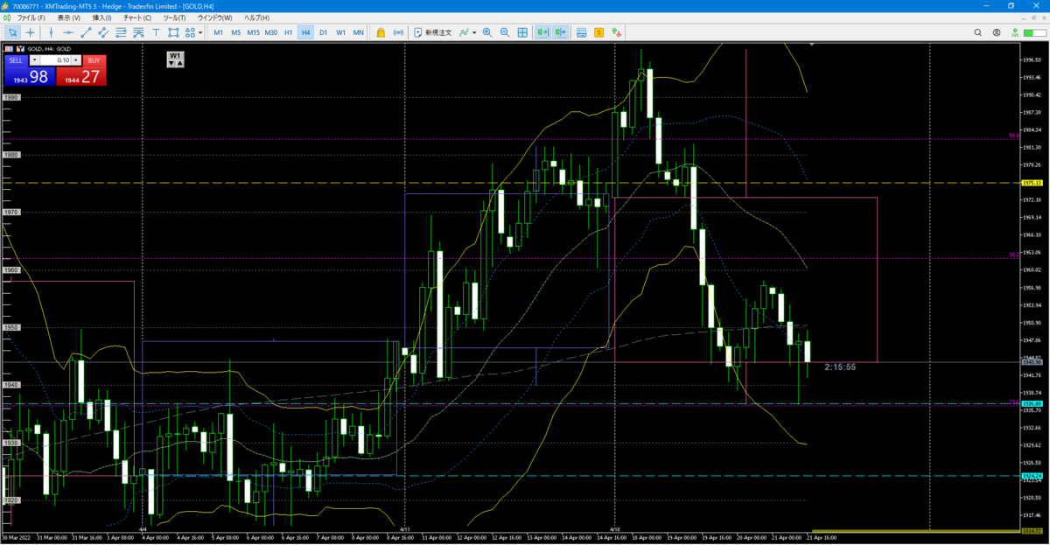Screen dimensions: 1050x545
Task: Click the New Order (新規注文) button
Action: coord(433,32)
